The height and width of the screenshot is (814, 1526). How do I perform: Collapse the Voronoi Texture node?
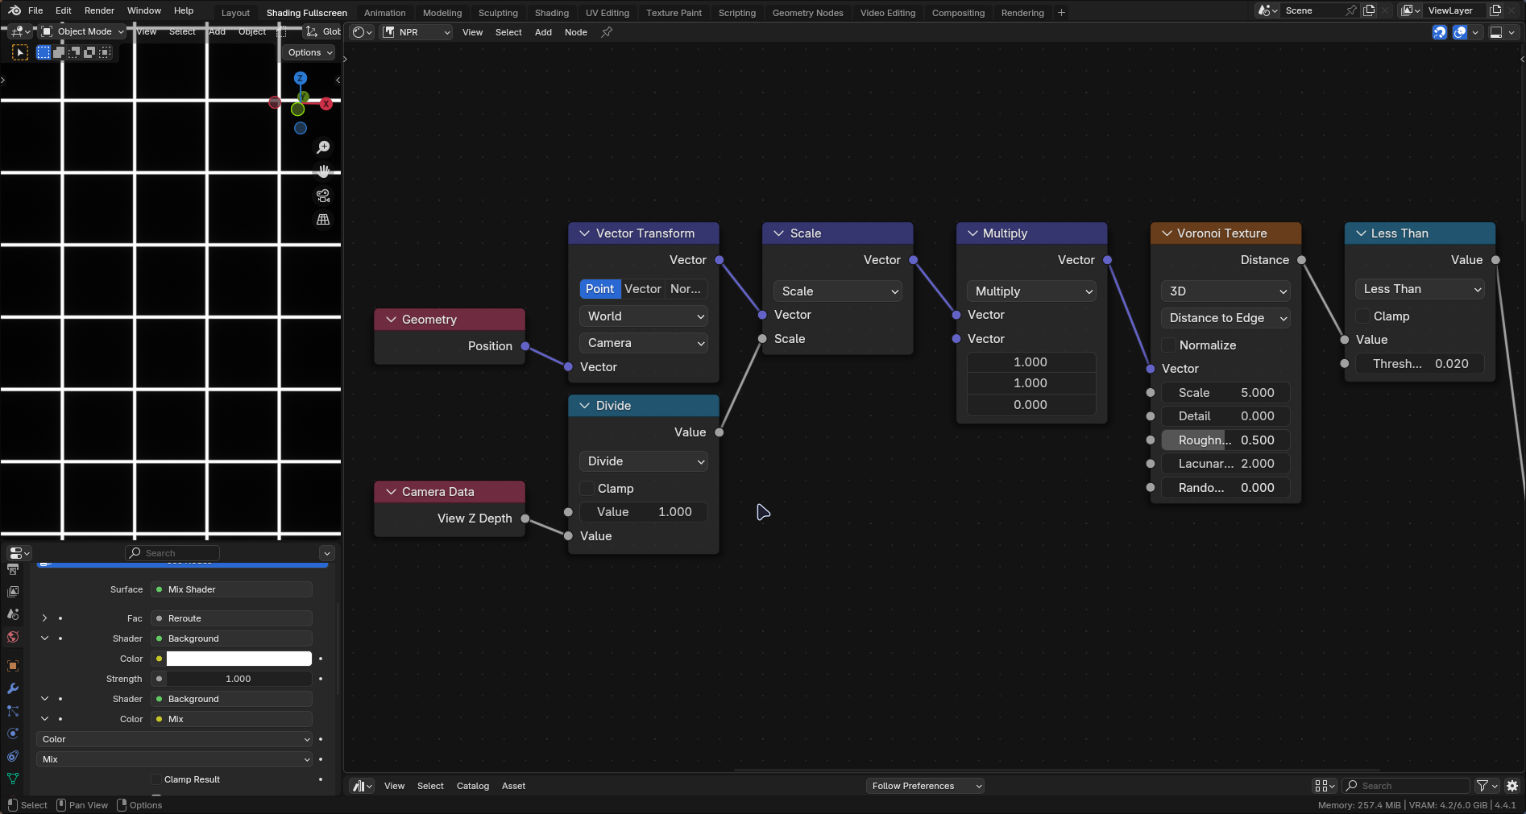1167,233
